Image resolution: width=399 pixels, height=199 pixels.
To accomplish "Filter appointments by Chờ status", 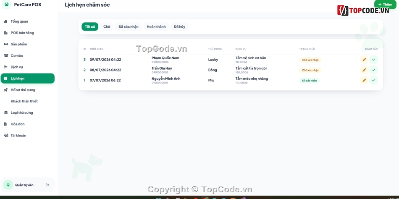I will pos(107,26).
